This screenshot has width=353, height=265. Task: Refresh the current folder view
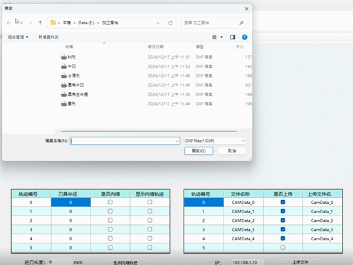(171, 22)
